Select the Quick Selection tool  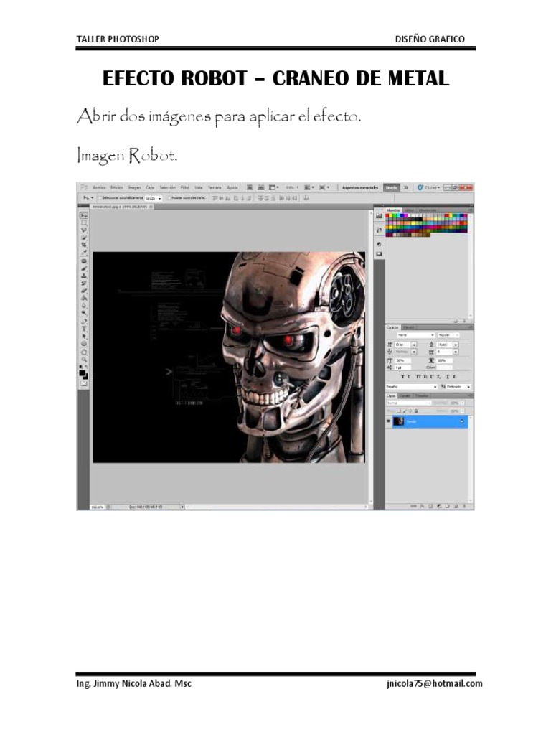[84, 237]
